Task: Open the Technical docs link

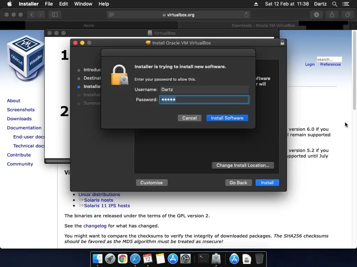Action: (x=29, y=146)
